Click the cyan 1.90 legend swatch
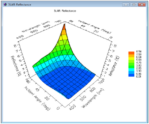The height and width of the screenshot is (124, 149). [131, 70]
